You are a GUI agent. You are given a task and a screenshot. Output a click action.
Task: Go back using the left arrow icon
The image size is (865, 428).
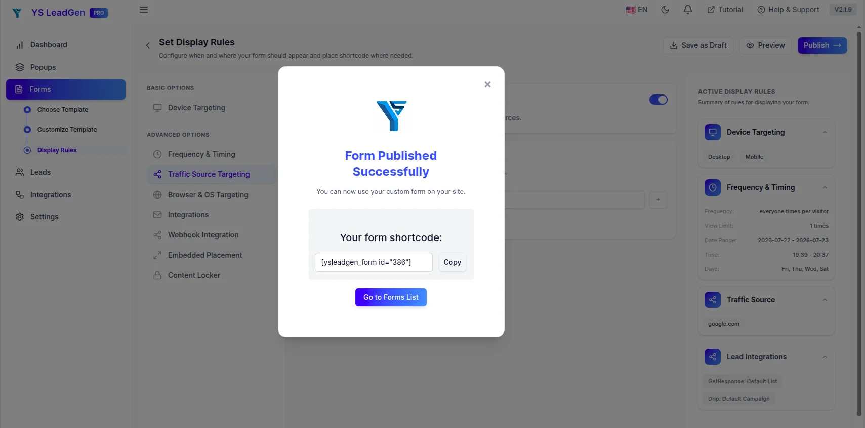click(x=148, y=45)
